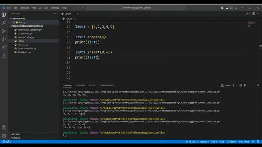This screenshot has width=262, height=147.
Task: Click Ln 23, Col 12 status entry
Action: 192,142
